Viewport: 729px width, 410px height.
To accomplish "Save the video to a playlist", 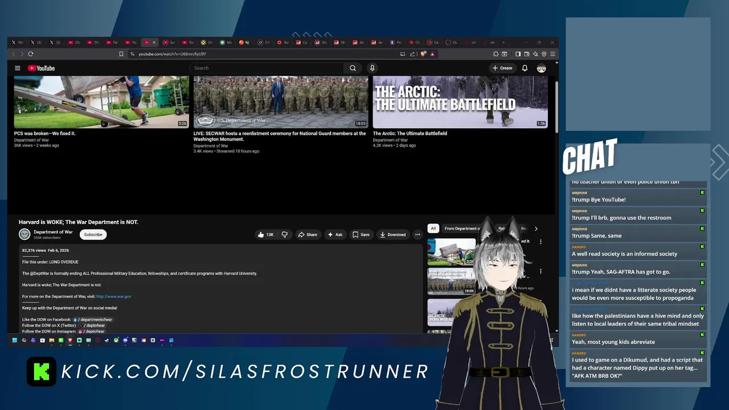I will pyautogui.click(x=361, y=235).
